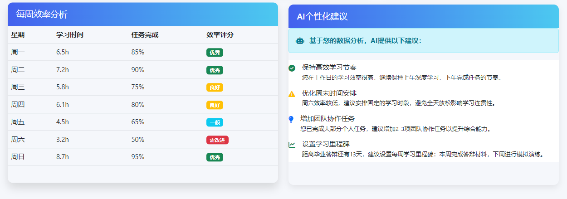Click green checkmark icon beside 保持高效学习节奏
Image resolution: width=567 pixels, height=199 pixels.
292,68
